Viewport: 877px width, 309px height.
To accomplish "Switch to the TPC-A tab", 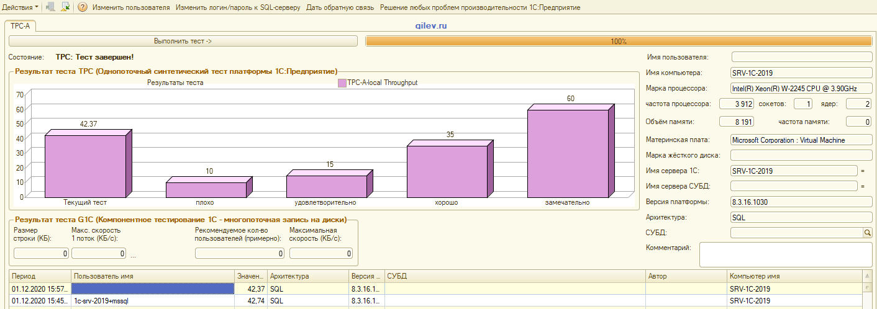I will [x=20, y=26].
